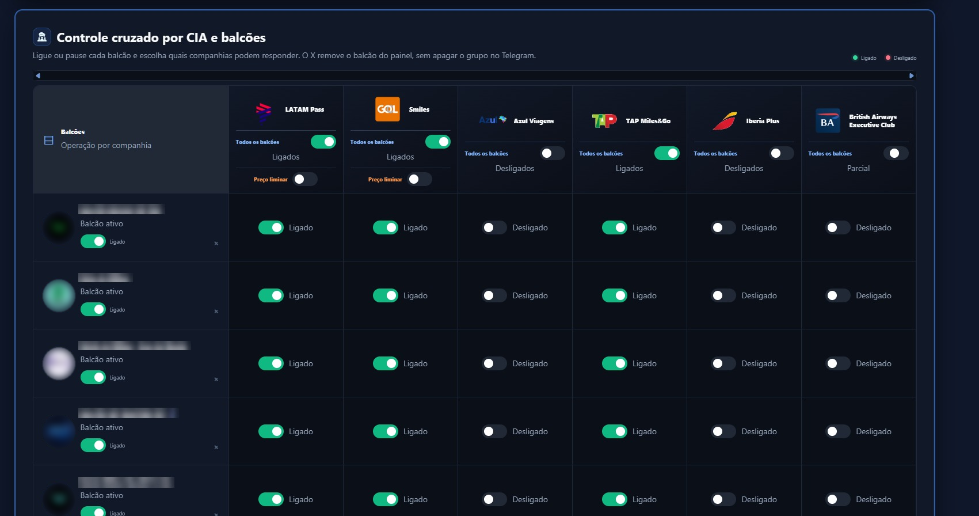This screenshot has width=979, height=516.
Task: Click the GOL Smiles logo
Action: click(x=387, y=109)
